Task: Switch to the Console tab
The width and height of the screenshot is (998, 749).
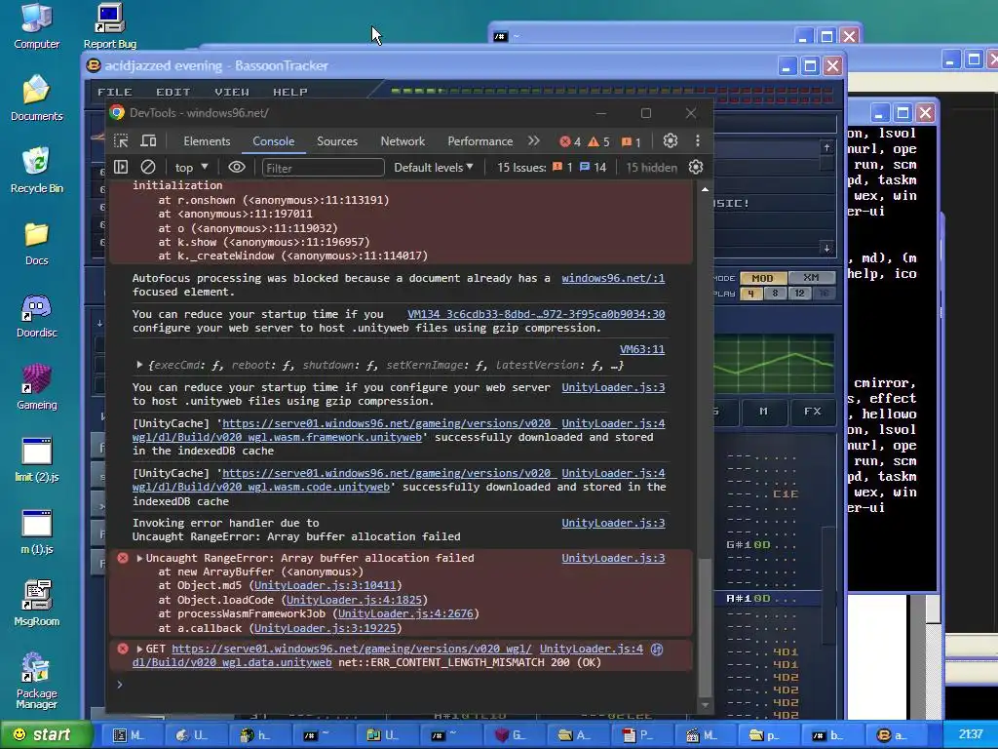Action: pos(274,141)
